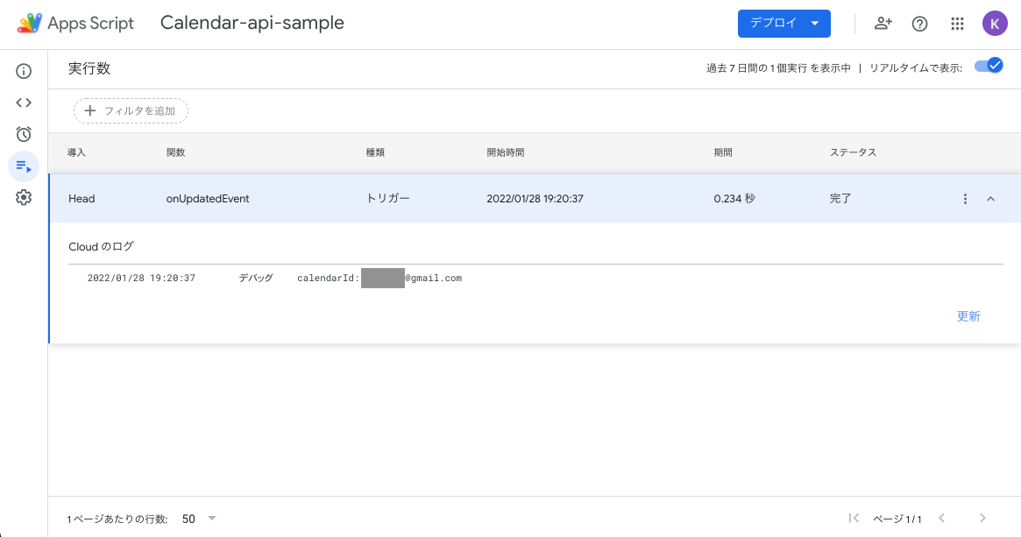Open the code Editor from sidebar
This screenshot has width=1021, height=537.
[24, 102]
